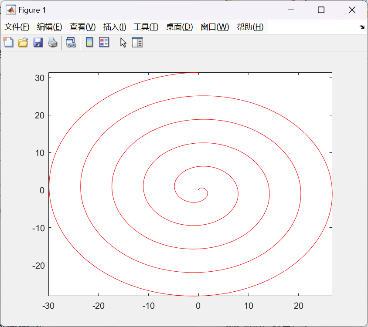Open the 文件(F) menu

click(x=17, y=27)
